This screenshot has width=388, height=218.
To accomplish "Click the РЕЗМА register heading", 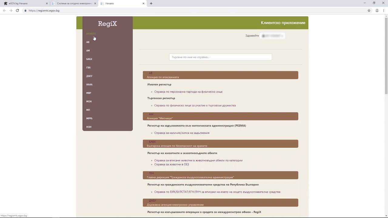I will (x=196, y=126).
